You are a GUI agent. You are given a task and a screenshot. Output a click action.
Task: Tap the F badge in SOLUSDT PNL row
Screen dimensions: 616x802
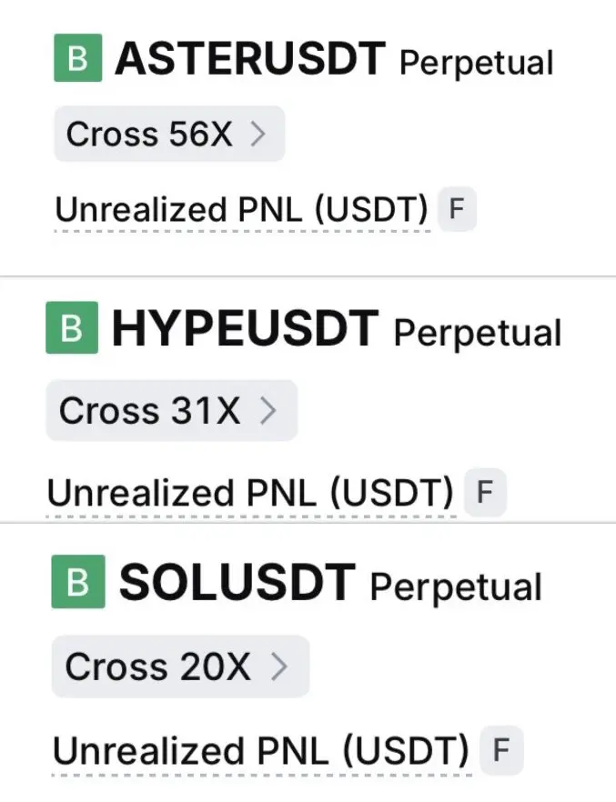[x=501, y=750]
